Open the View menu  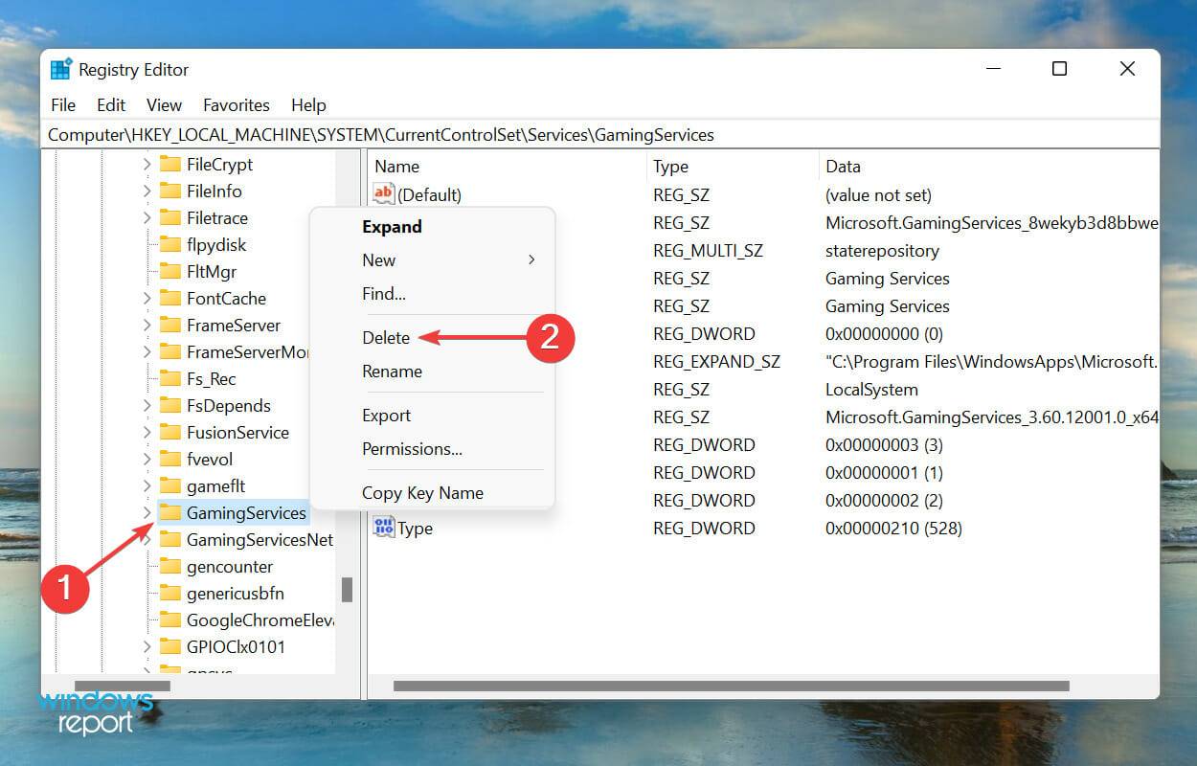[x=164, y=105]
